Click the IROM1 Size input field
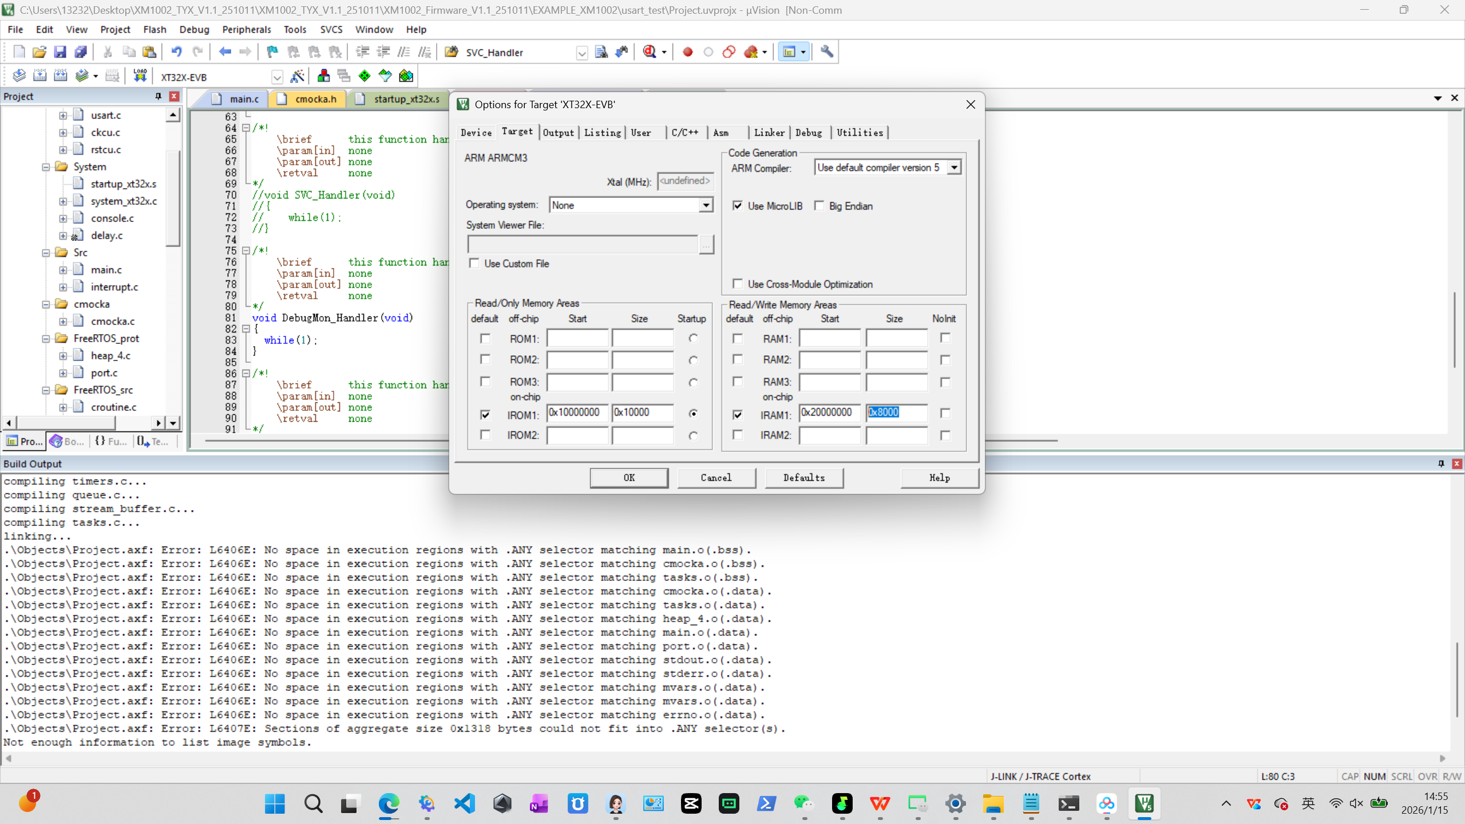Viewport: 1465px width, 824px height. click(642, 413)
